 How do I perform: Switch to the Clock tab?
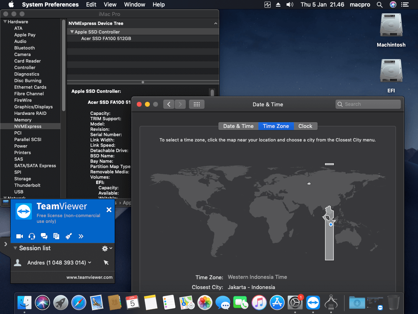[x=305, y=126]
